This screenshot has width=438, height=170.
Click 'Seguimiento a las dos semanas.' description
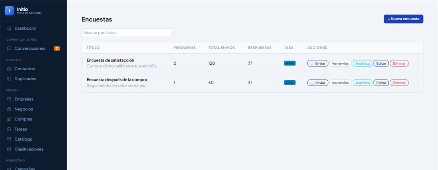click(116, 85)
